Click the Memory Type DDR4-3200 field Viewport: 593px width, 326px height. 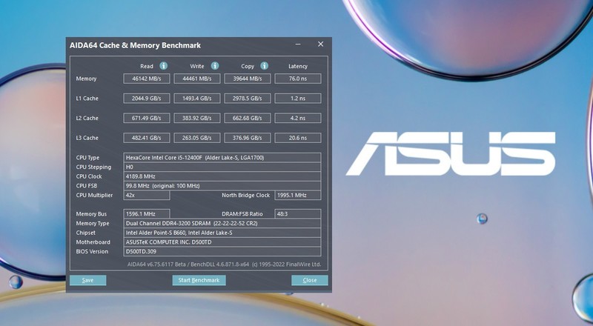(222, 223)
